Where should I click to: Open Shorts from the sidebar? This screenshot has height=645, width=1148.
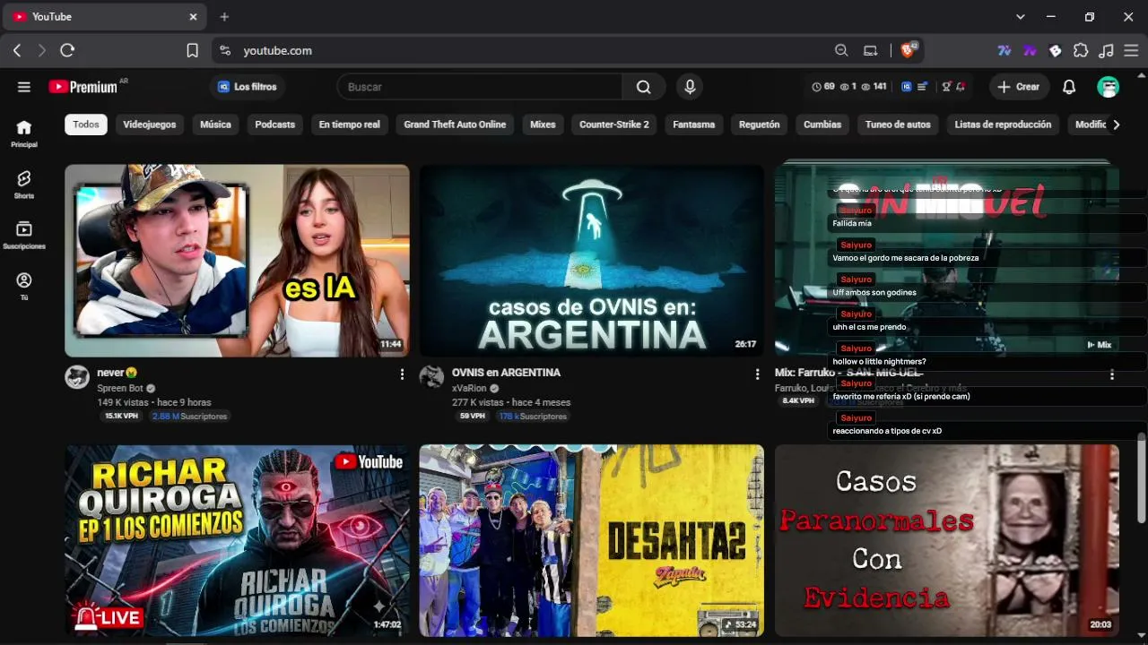point(24,184)
